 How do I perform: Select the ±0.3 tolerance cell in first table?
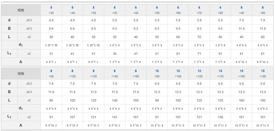tap(29, 29)
